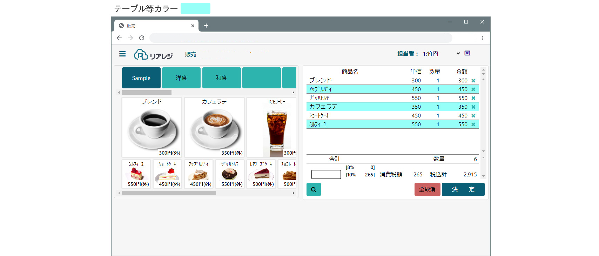Delete the カフェラテ line item

click(473, 107)
